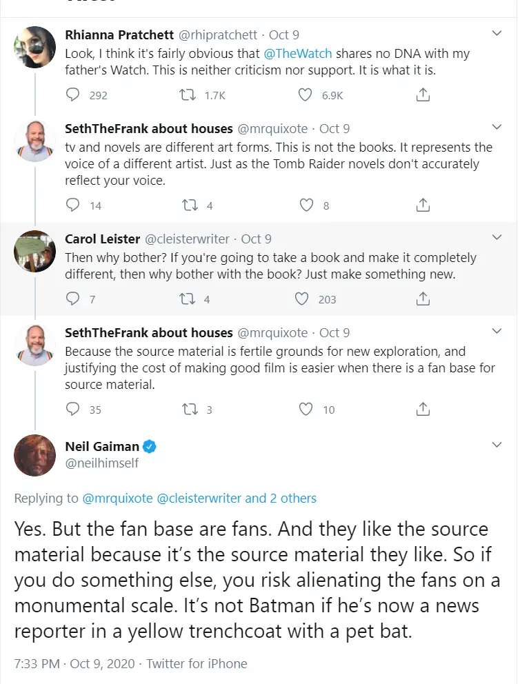View Neil Gaiman's profile picture
Image resolution: width=520 pixels, height=684 pixels.
34,455
